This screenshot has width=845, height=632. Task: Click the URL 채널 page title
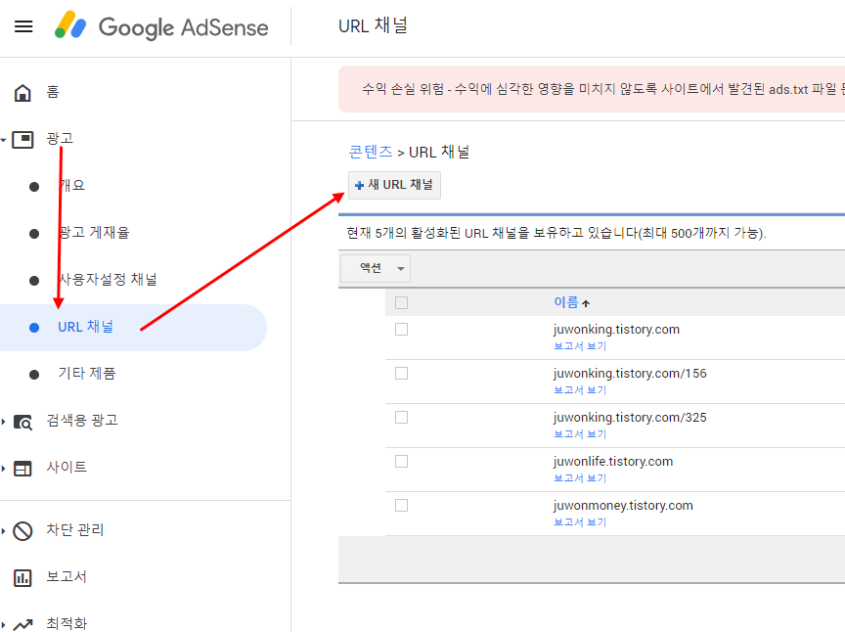coord(373,25)
